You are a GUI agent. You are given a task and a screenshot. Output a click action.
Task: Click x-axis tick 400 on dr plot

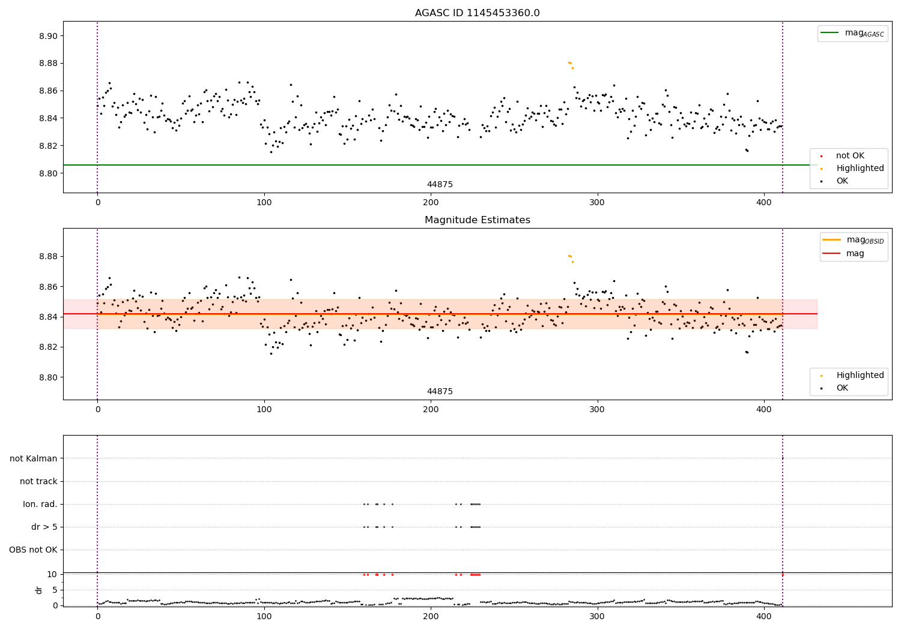click(x=764, y=616)
